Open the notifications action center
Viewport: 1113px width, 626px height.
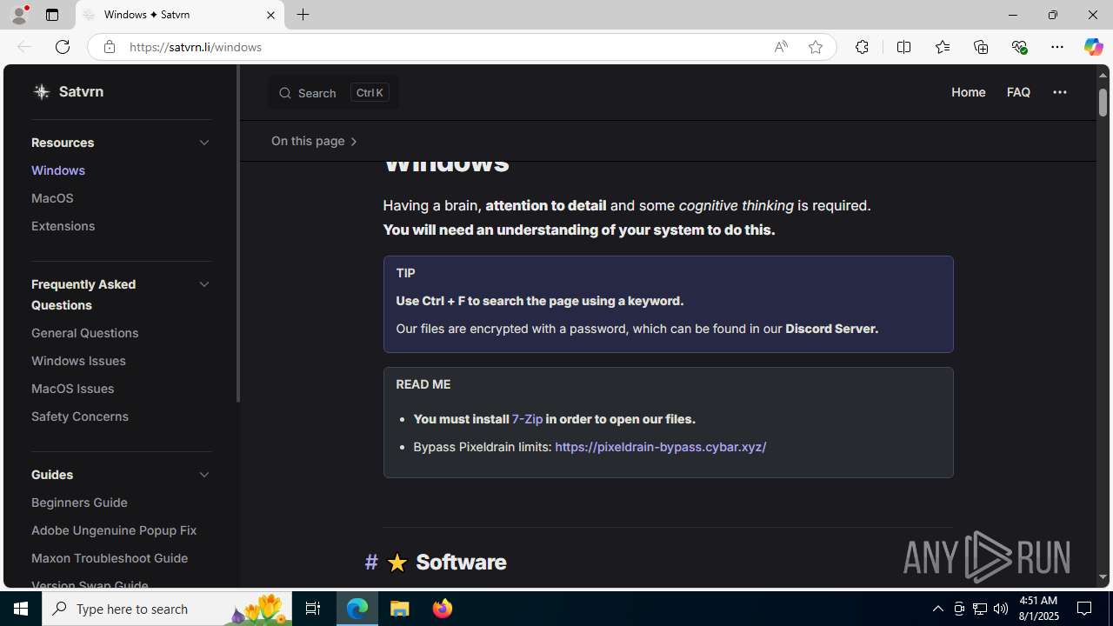tap(1084, 609)
